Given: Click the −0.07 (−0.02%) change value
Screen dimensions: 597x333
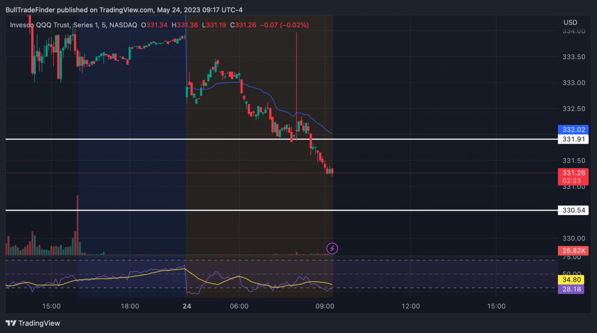Looking at the screenshot, I should click(284, 25).
